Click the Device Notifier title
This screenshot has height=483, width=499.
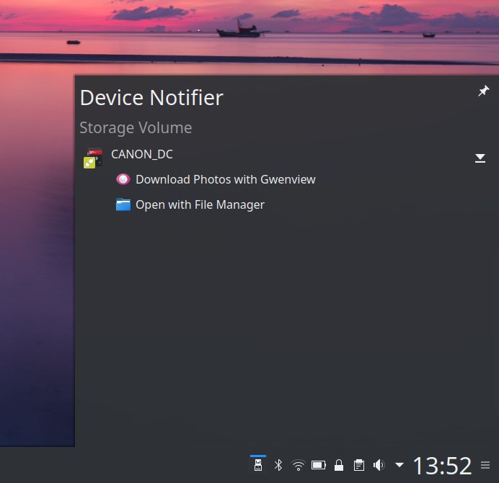point(151,98)
